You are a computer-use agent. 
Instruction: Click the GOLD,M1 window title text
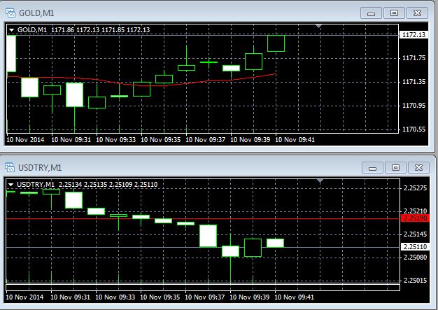click(x=36, y=13)
